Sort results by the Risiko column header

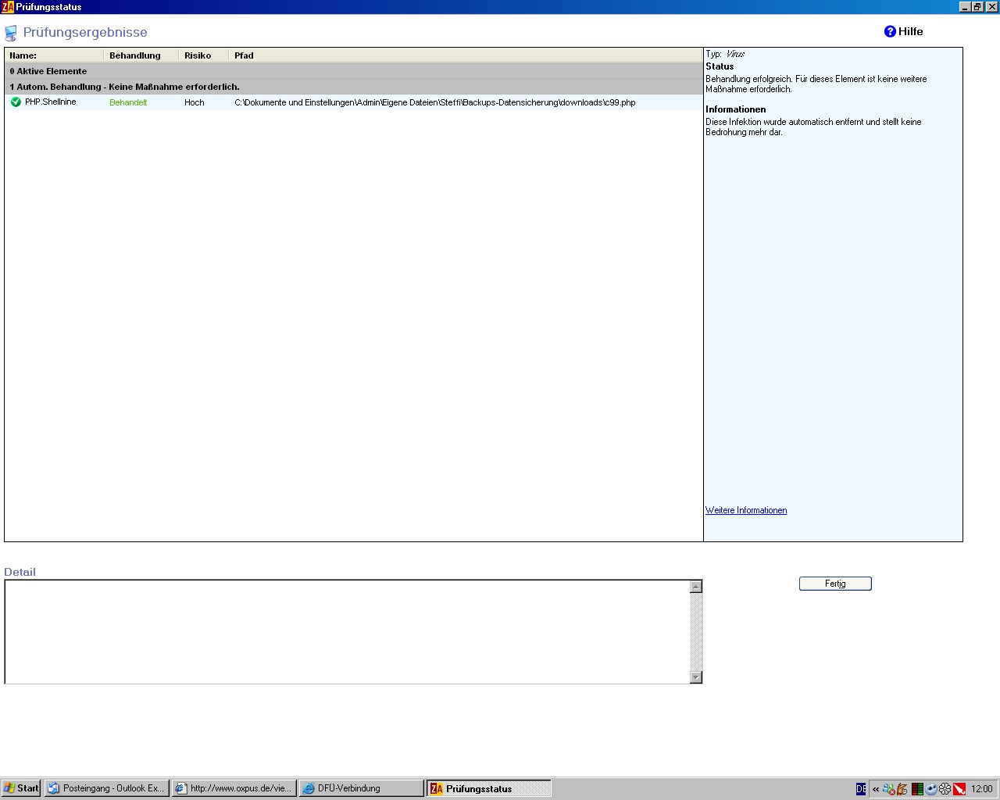click(x=198, y=55)
